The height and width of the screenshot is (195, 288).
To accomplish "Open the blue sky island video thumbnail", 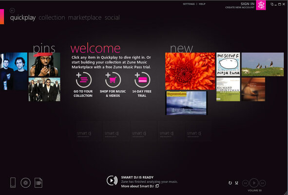I will 186,103.
